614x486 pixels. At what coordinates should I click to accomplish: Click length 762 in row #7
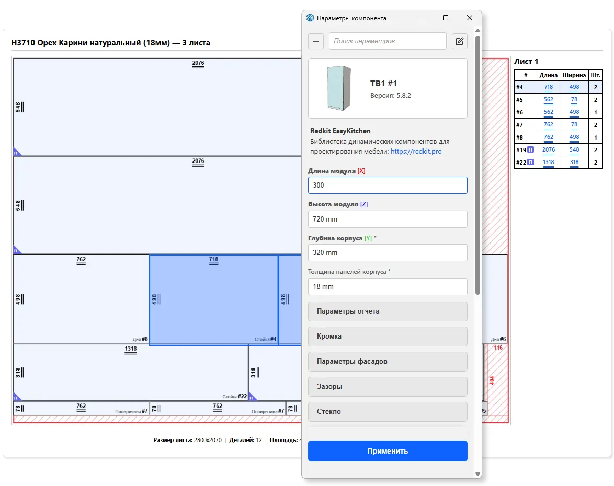pos(548,125)
